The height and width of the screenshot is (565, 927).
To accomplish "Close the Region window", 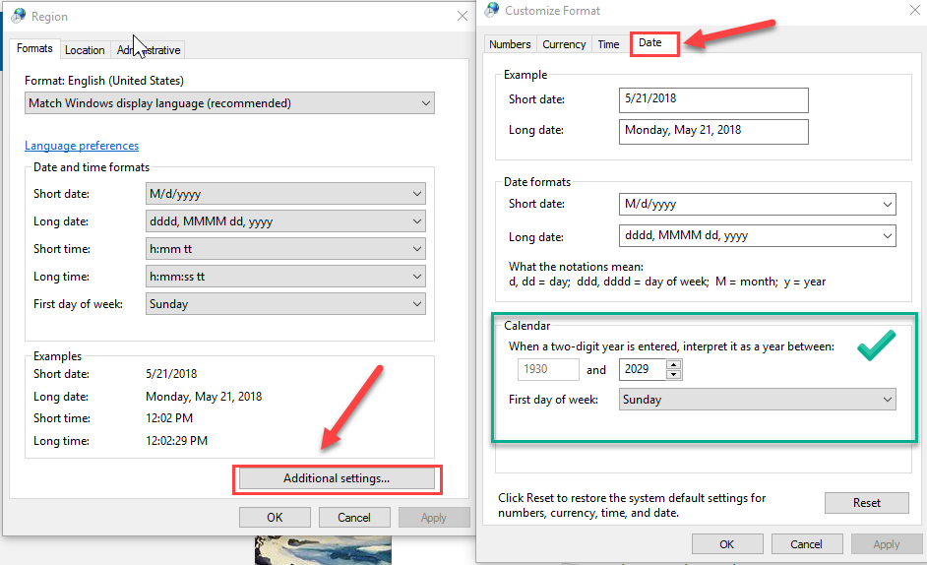I will 463,16.
